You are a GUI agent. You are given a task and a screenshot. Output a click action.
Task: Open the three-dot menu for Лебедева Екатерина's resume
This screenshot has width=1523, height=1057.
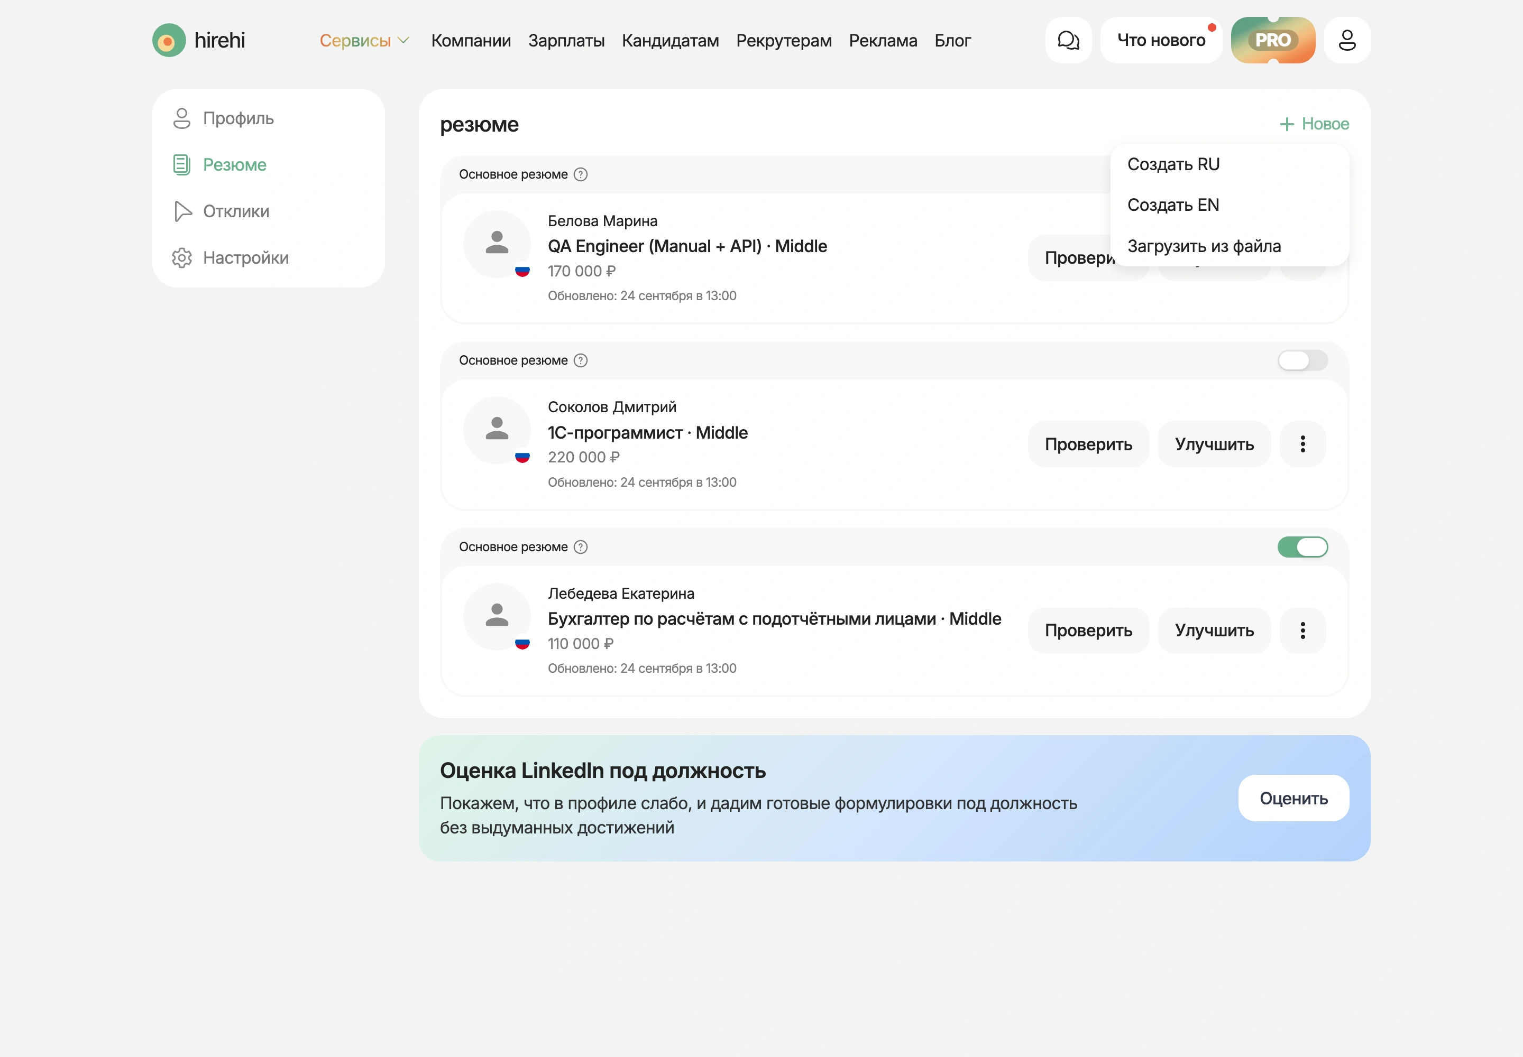click(1302, 631)
